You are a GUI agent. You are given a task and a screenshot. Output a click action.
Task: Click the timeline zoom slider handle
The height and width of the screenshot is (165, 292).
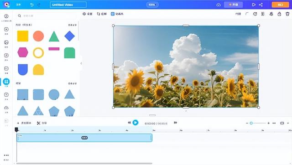pos(251,123)
